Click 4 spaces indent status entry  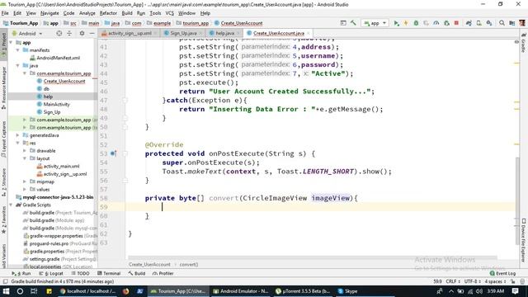coord(495,281)
